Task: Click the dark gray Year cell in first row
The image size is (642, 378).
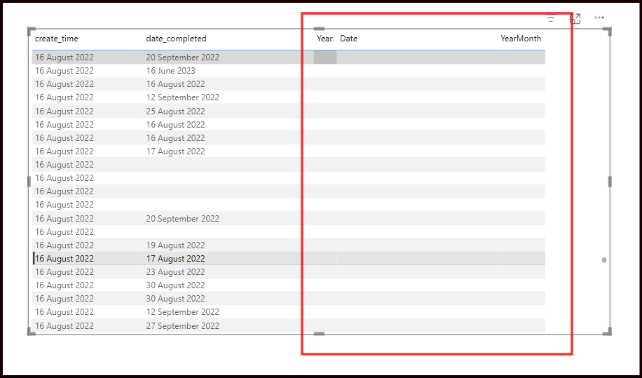Action: coord(325,58)
